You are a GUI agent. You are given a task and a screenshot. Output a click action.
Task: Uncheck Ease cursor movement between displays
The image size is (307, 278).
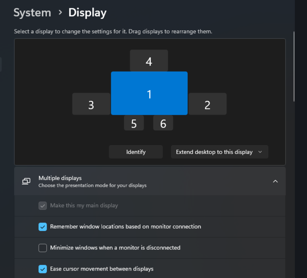[43, 269]
